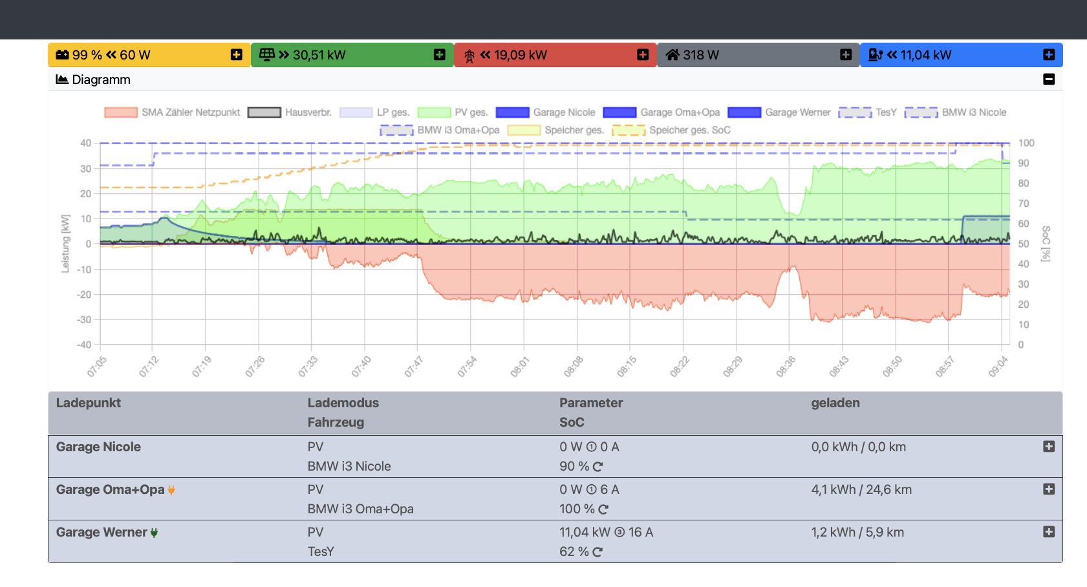Click the Garage Nicole charge point name
This screenshot has width=1087, height=587.
[x=98, y=447]
